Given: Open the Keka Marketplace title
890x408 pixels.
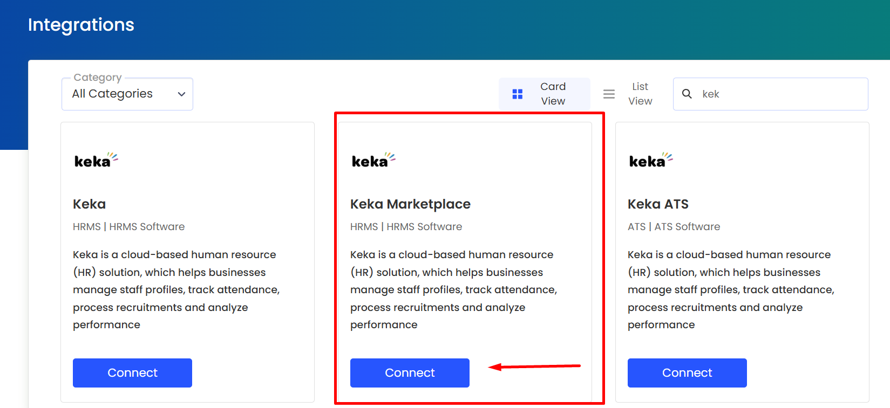Looking at the screenshot, I should point(410,204).
